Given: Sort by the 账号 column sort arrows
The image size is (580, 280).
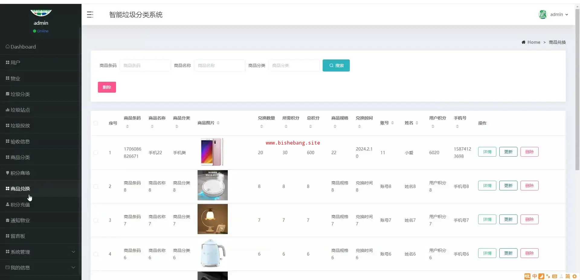Looking at the screenshot, I should [x=392, y=123].
